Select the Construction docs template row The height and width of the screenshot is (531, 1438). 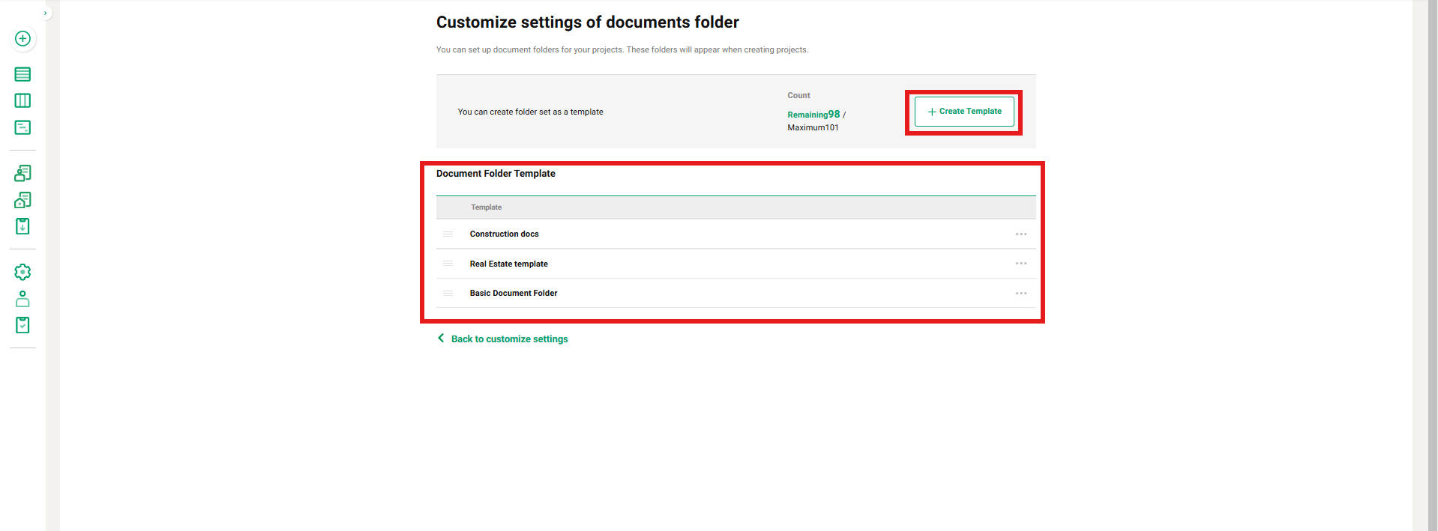(x=504, y=234)
